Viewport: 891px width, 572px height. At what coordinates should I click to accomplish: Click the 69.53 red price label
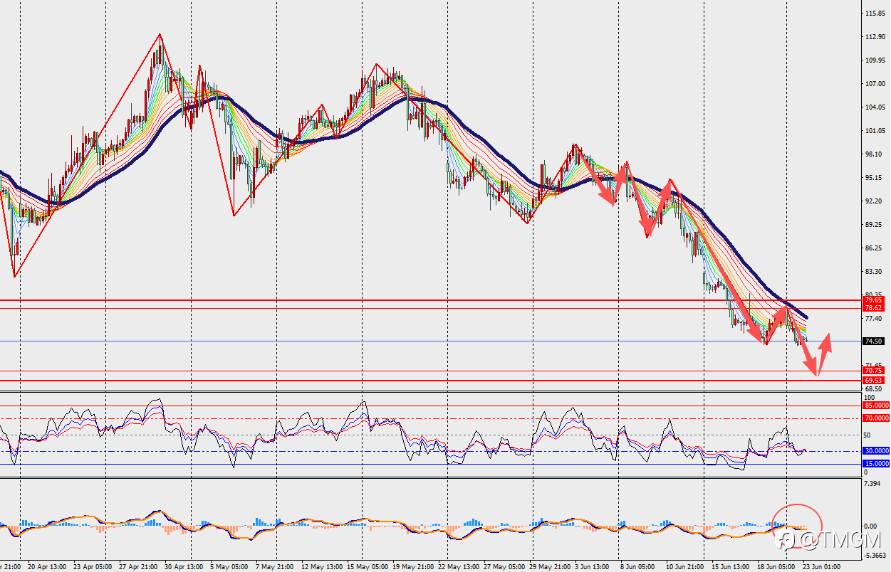point(873,381)
